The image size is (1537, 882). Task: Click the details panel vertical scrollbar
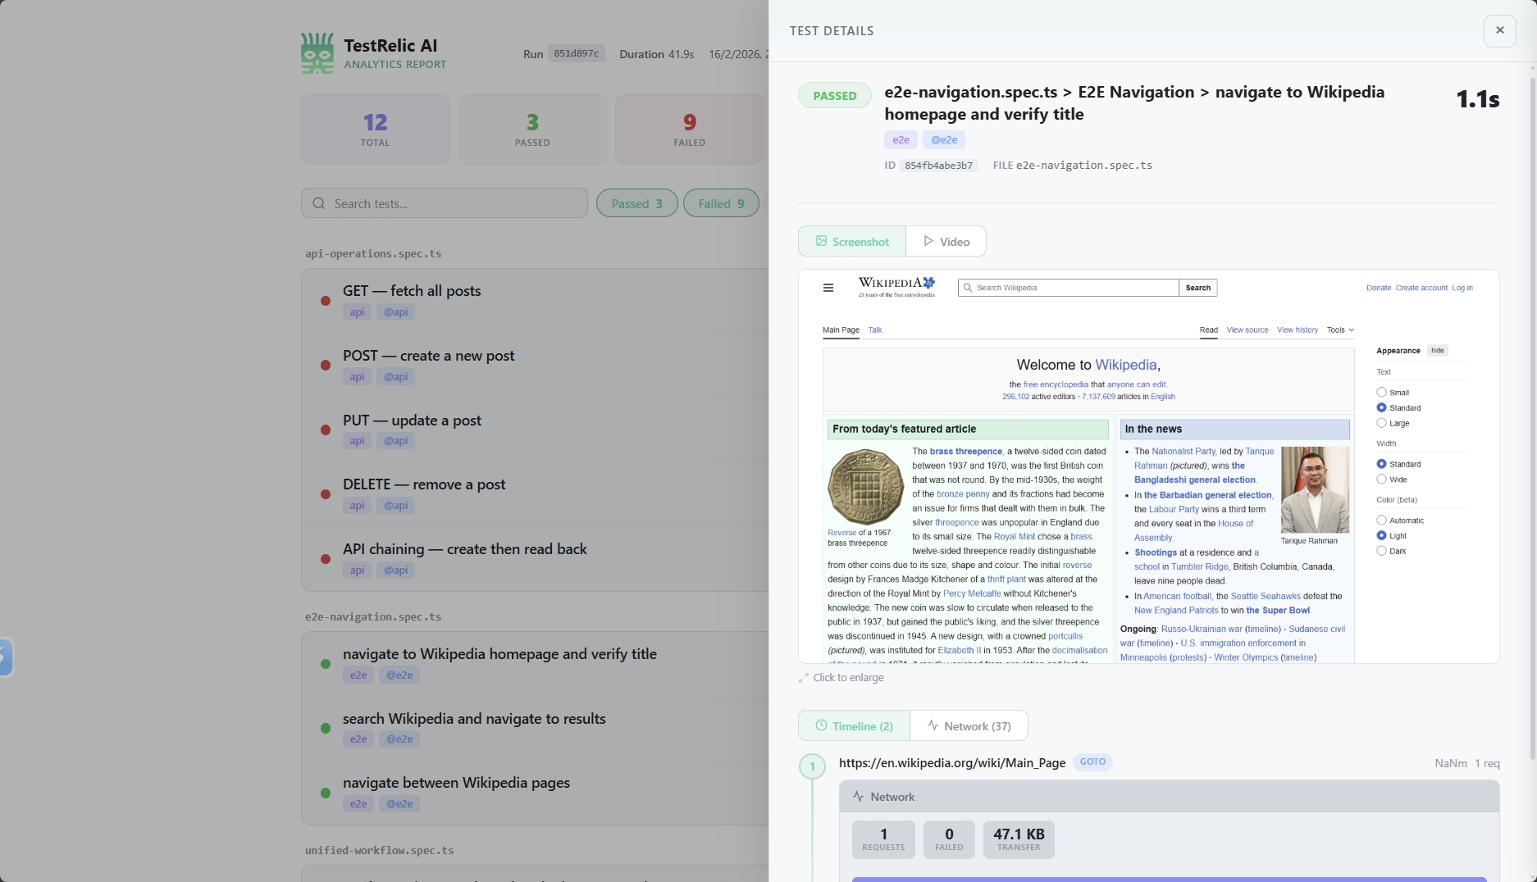(1532, 418)
